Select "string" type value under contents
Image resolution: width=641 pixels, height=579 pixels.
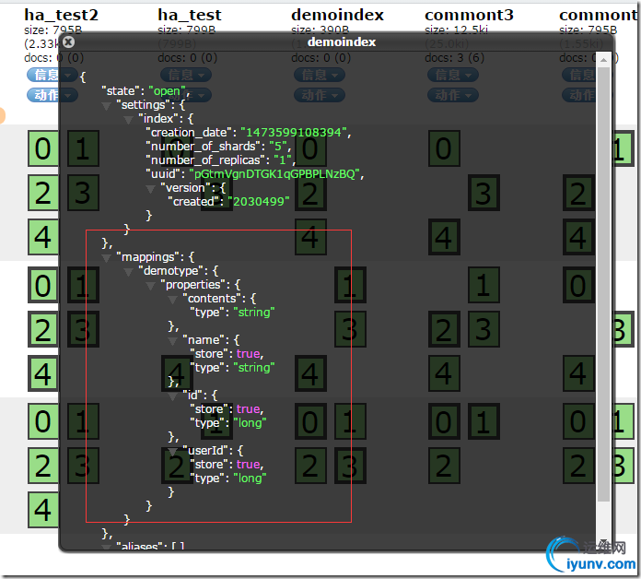click(x=254, y=313)
